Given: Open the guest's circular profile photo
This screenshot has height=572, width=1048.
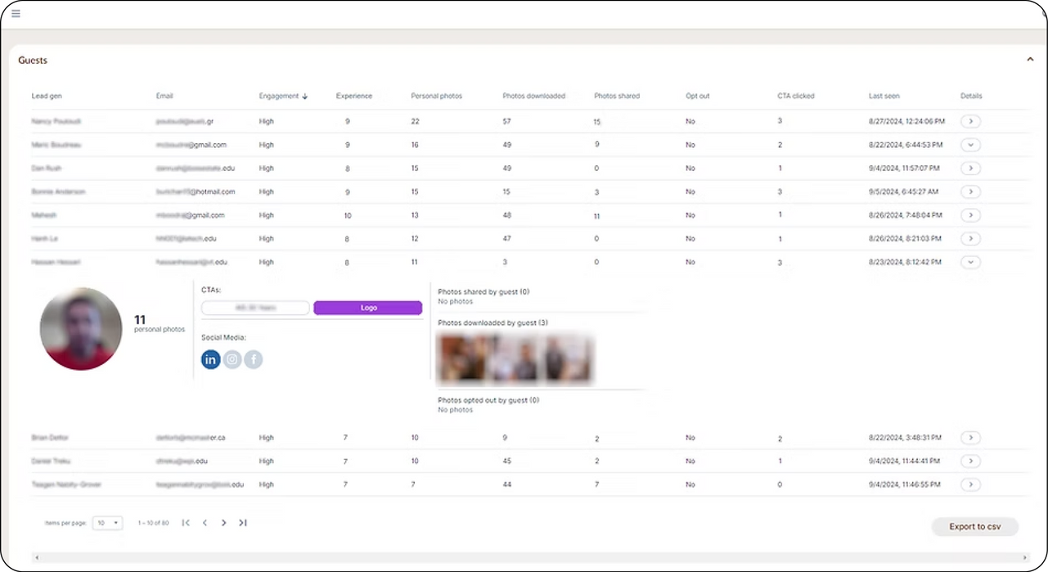Looking at the screenshot, I should [x=81, y=329].
